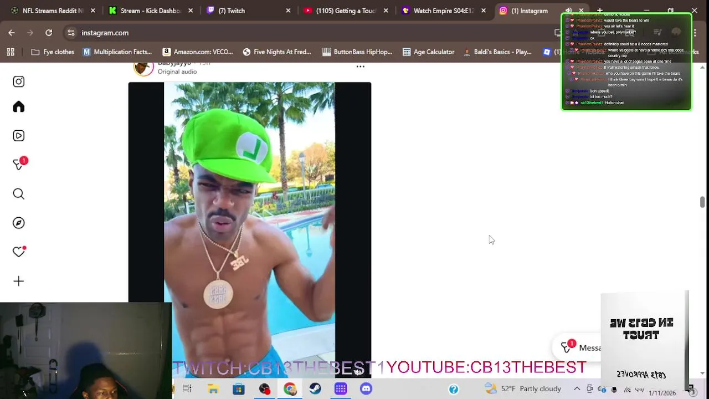Viewport: 709px width, 399px height.
Task: Create a new post with the plus icon
Action: 19,282
